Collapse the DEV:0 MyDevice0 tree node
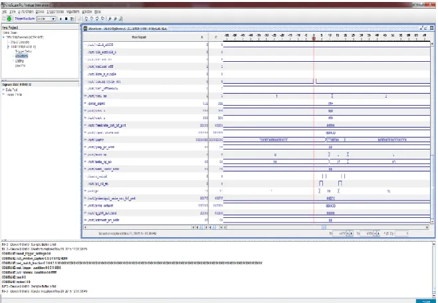 [x=3, y=37]
